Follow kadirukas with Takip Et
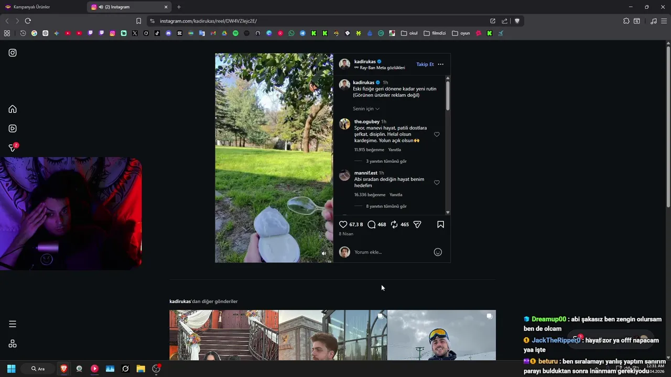671x377 pixels. pos(425,64)
